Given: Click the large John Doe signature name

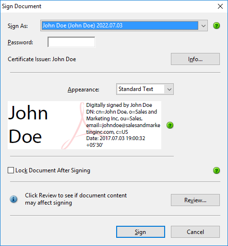Looking at the screenshot, I should (x=28, y=125).
